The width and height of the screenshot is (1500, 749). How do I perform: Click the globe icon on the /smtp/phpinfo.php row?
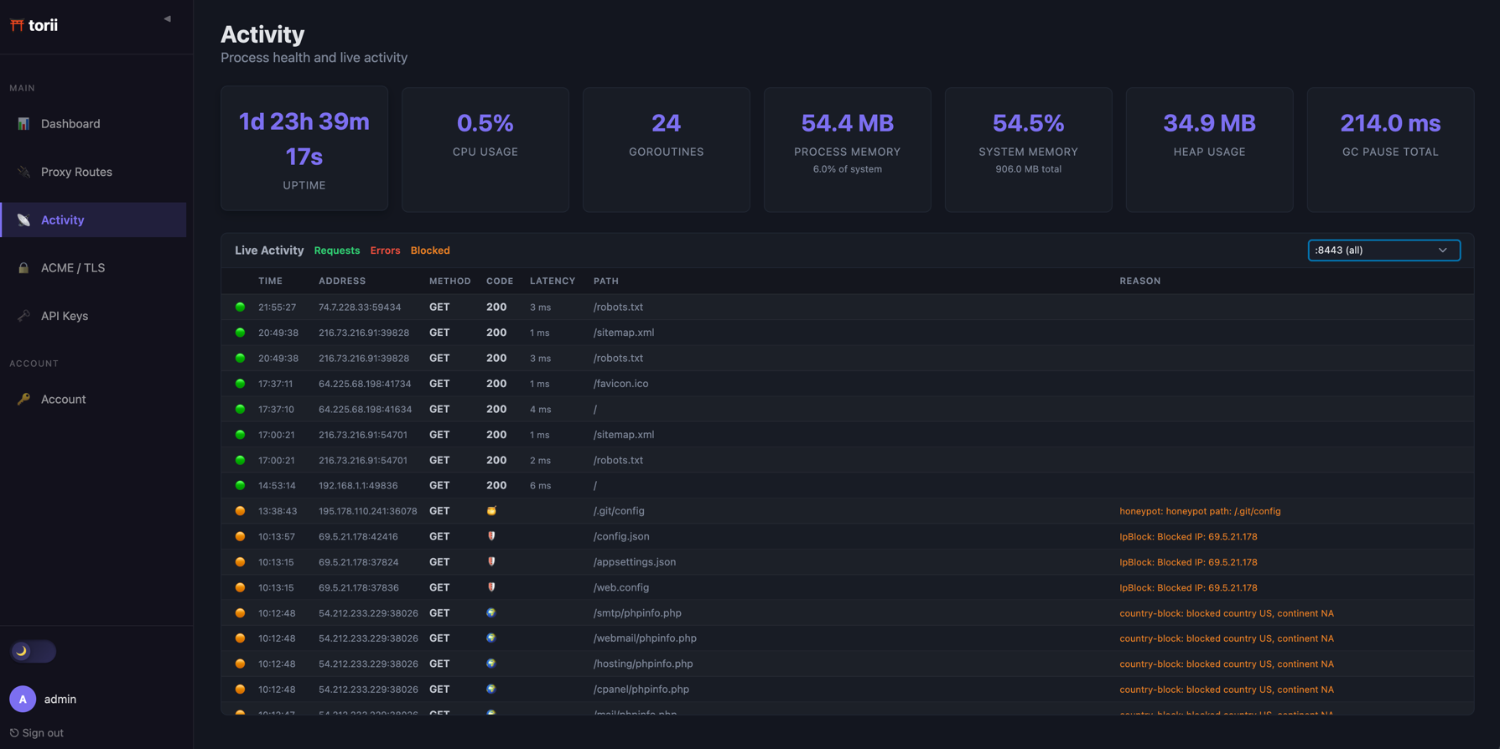(x=491, y=613)
